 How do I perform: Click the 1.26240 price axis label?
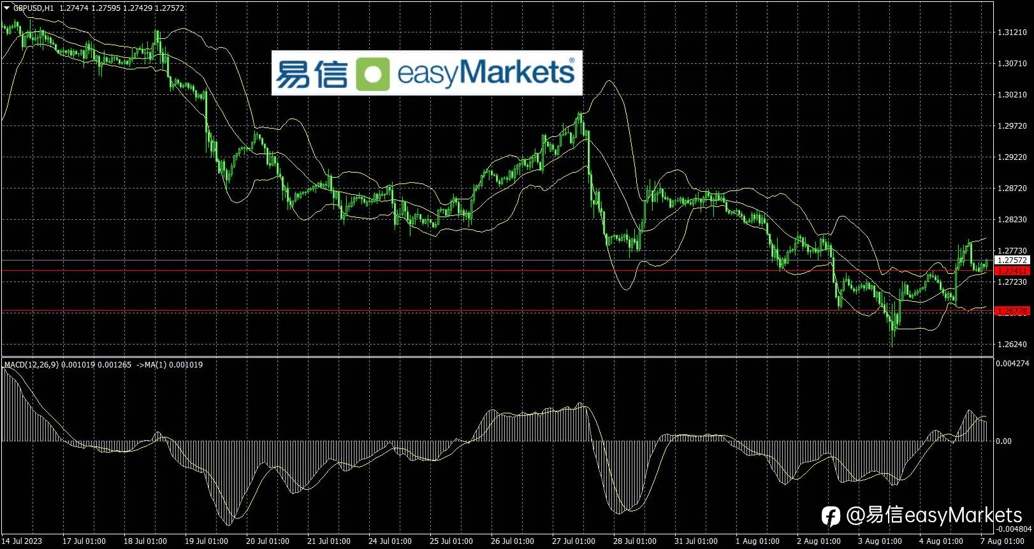(x=1012, y=345)
